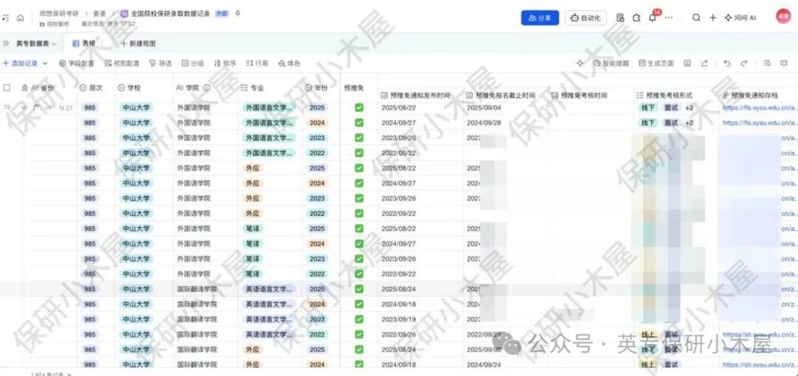The width and height of the screenshot is (798, 376).
Task: Open the 英专数据表 table dropdown
Action: (x=36, y=43)
